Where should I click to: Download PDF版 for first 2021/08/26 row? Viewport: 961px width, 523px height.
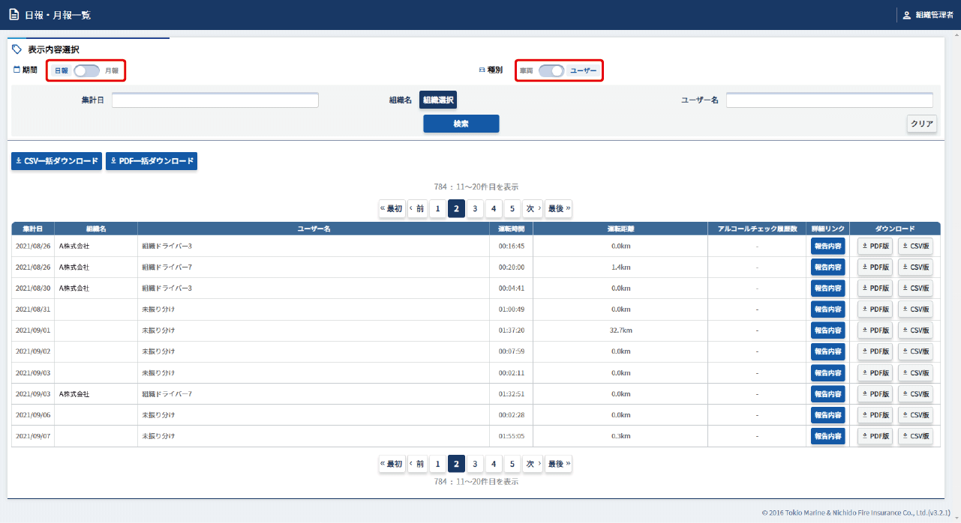tap(875, 246)
